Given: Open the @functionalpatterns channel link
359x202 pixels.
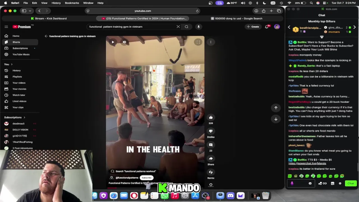Looking at the screenshot, I should [127, 178].
